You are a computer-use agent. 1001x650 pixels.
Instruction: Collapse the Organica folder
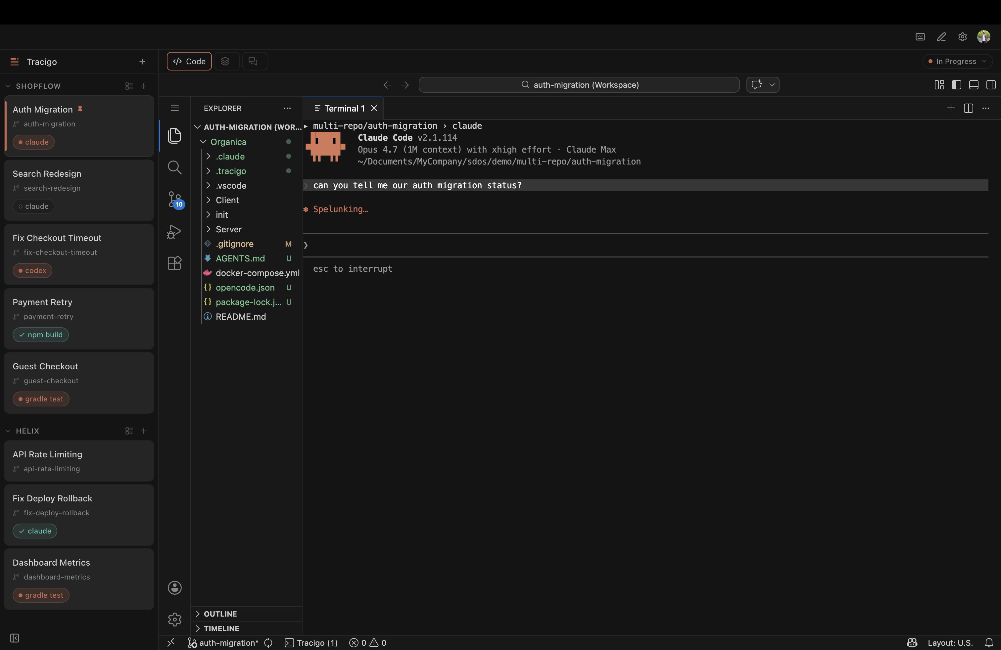coord(203,142)
